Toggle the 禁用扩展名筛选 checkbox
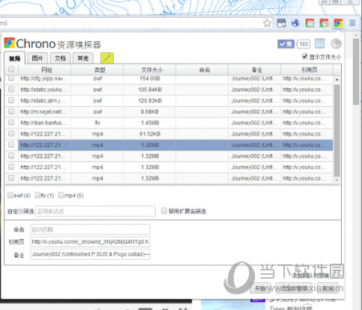Image resolution: width=362 pixels, height=310 pixels. (164, 211)
